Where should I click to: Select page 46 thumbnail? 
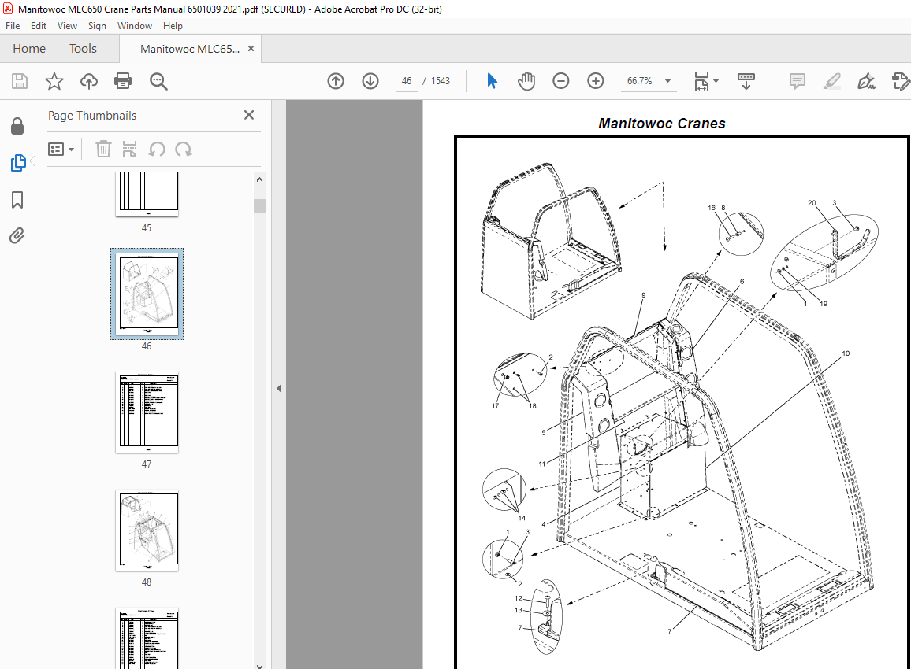tap(147, 294)
